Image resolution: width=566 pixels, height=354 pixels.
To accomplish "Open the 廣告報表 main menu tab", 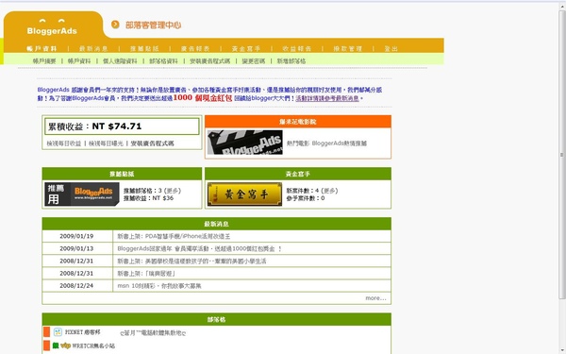I will pyautogui.click(x=195, y=49).
